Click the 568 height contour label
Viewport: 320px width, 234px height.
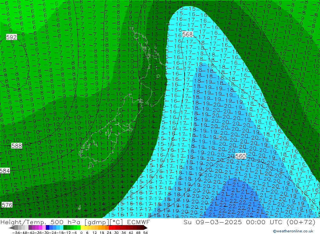point(187,34)
